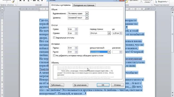Increase the first-line 1,25 см value

tap(121, 32)
